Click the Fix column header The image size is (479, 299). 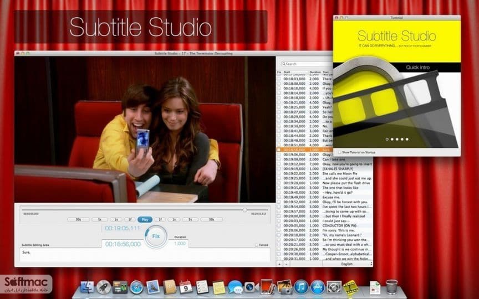[x=279, y=73]
